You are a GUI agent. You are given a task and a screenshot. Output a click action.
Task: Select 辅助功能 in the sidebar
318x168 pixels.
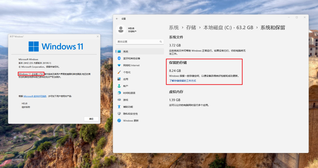140,107
